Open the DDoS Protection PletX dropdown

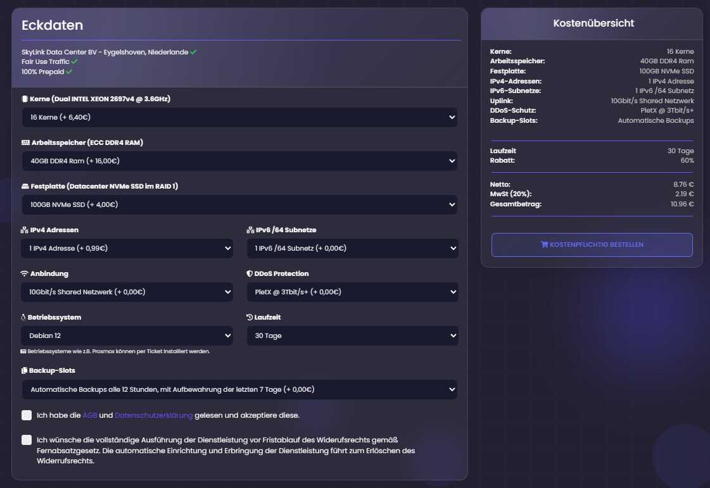[x=352, y=292]
